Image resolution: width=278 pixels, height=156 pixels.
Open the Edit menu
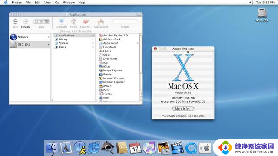coord(37,3)
